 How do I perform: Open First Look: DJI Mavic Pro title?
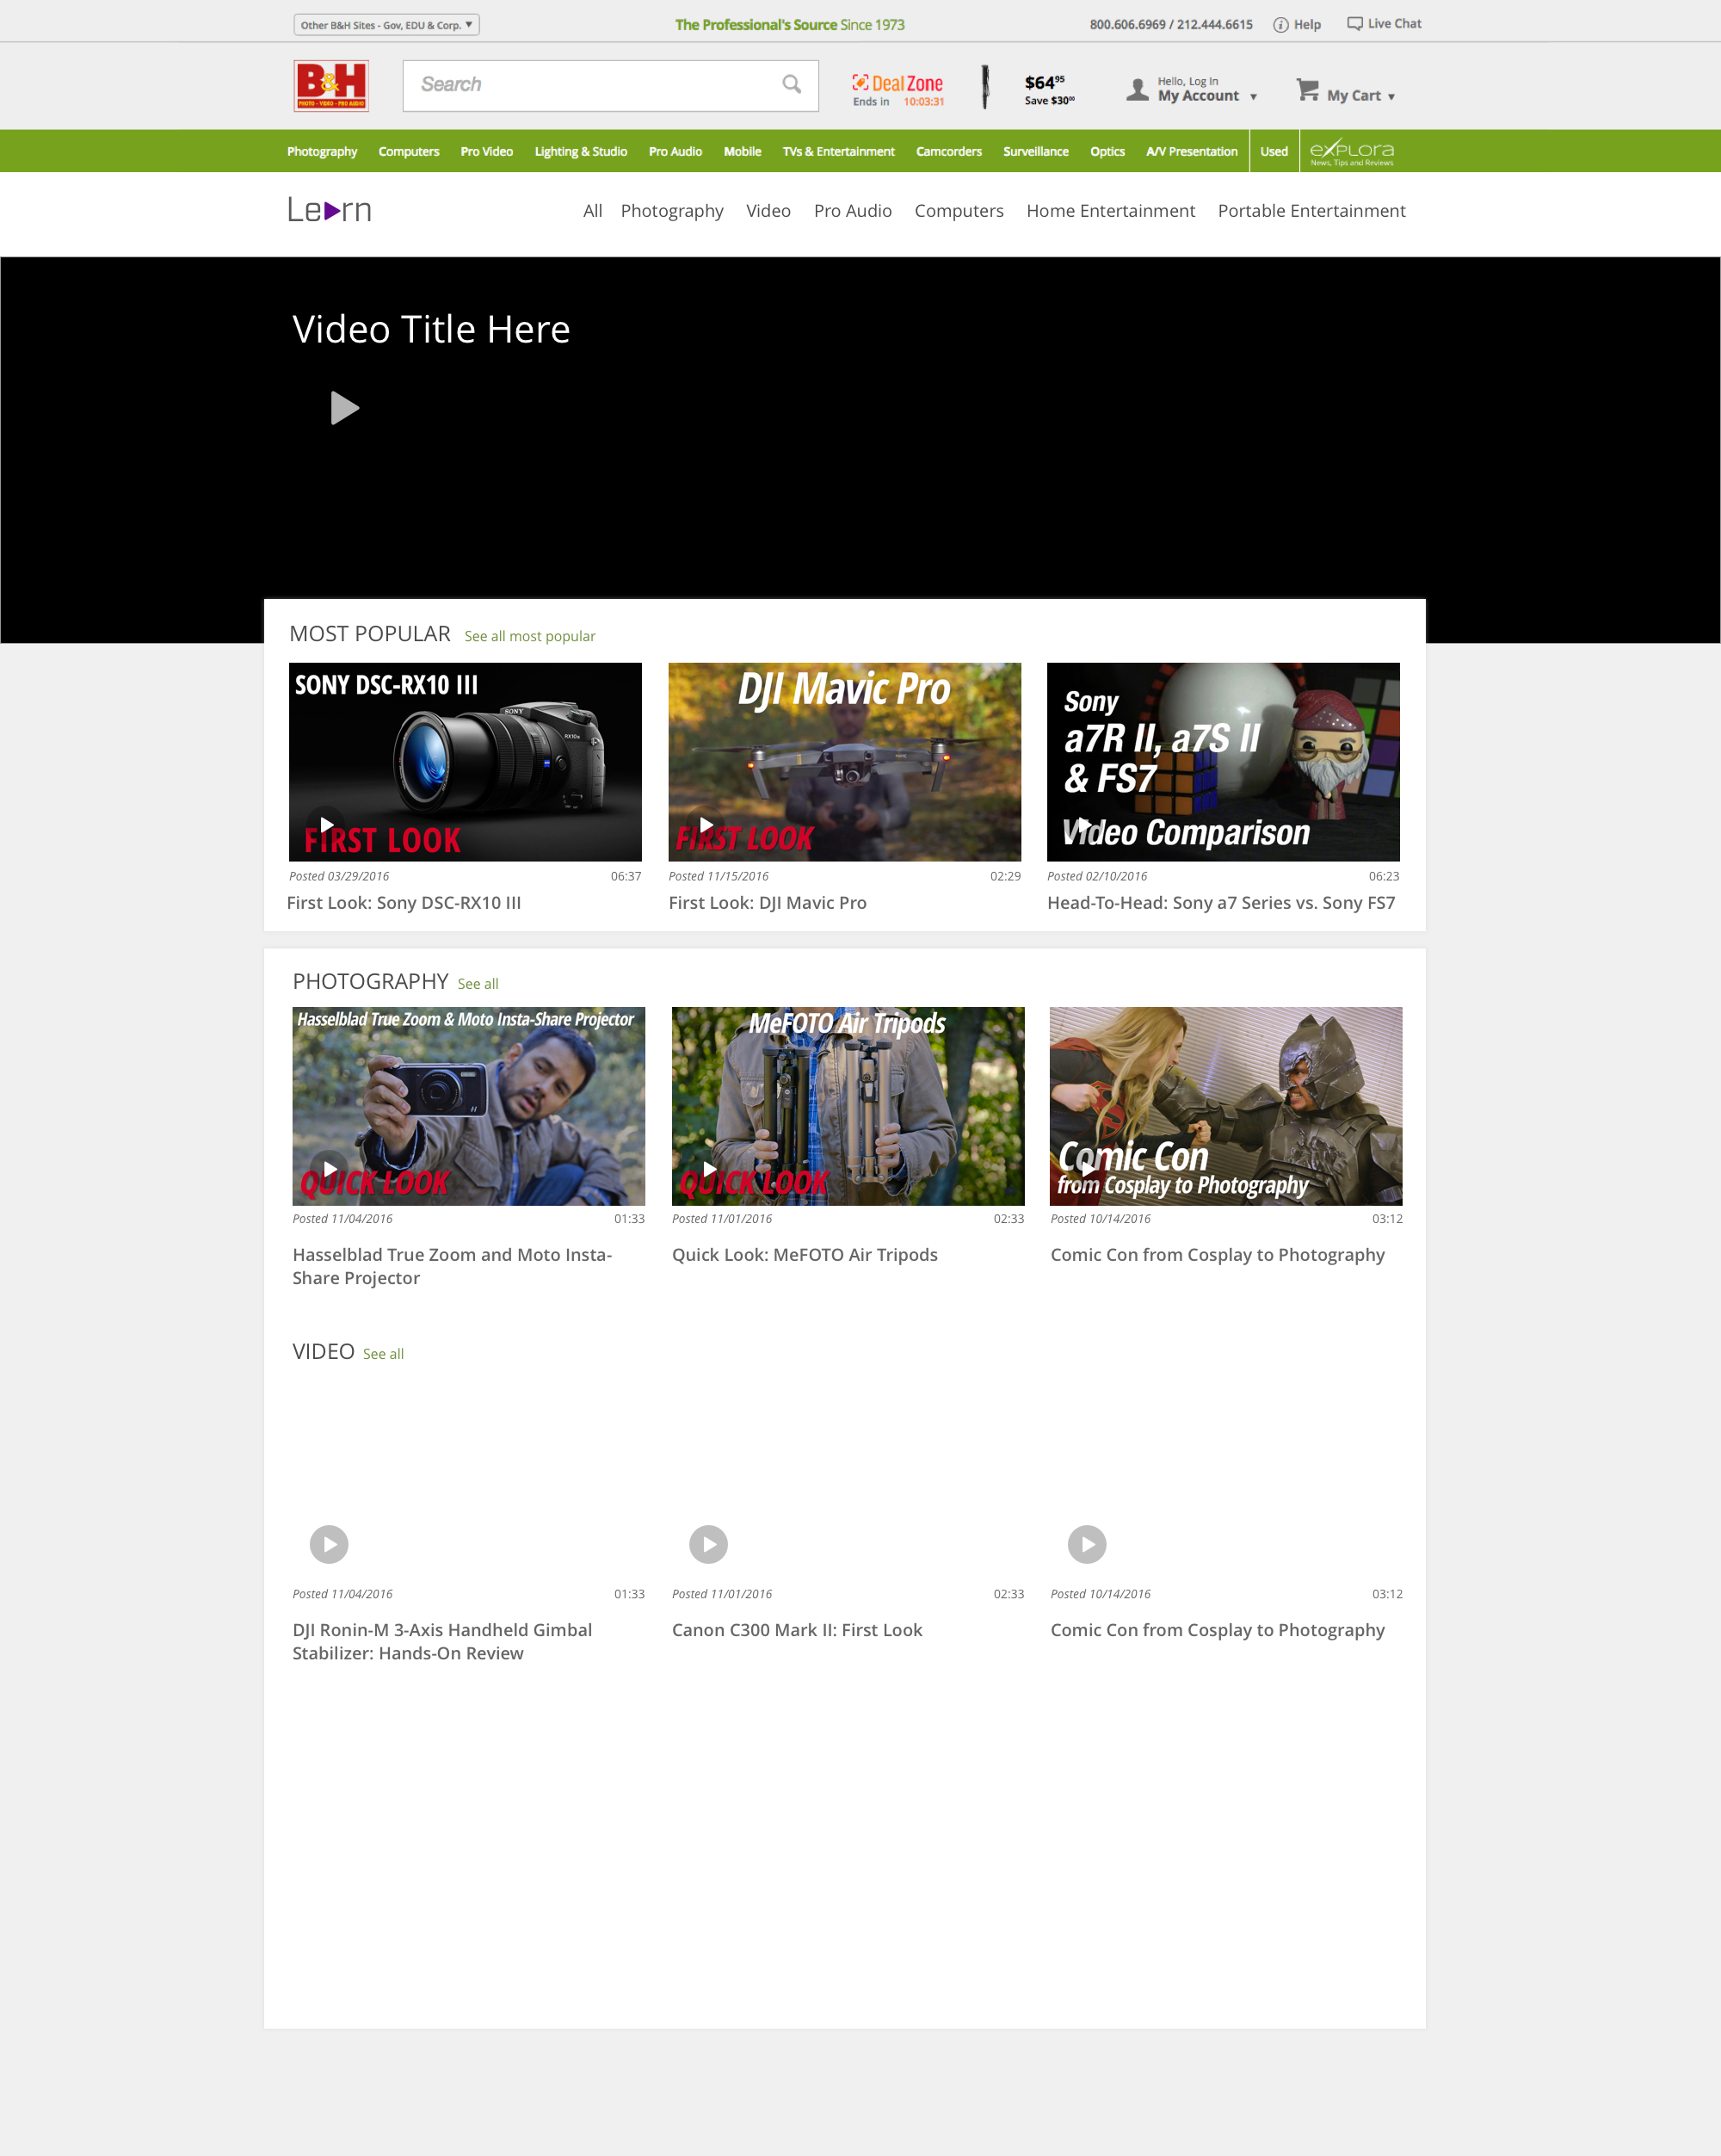(768, 903)
